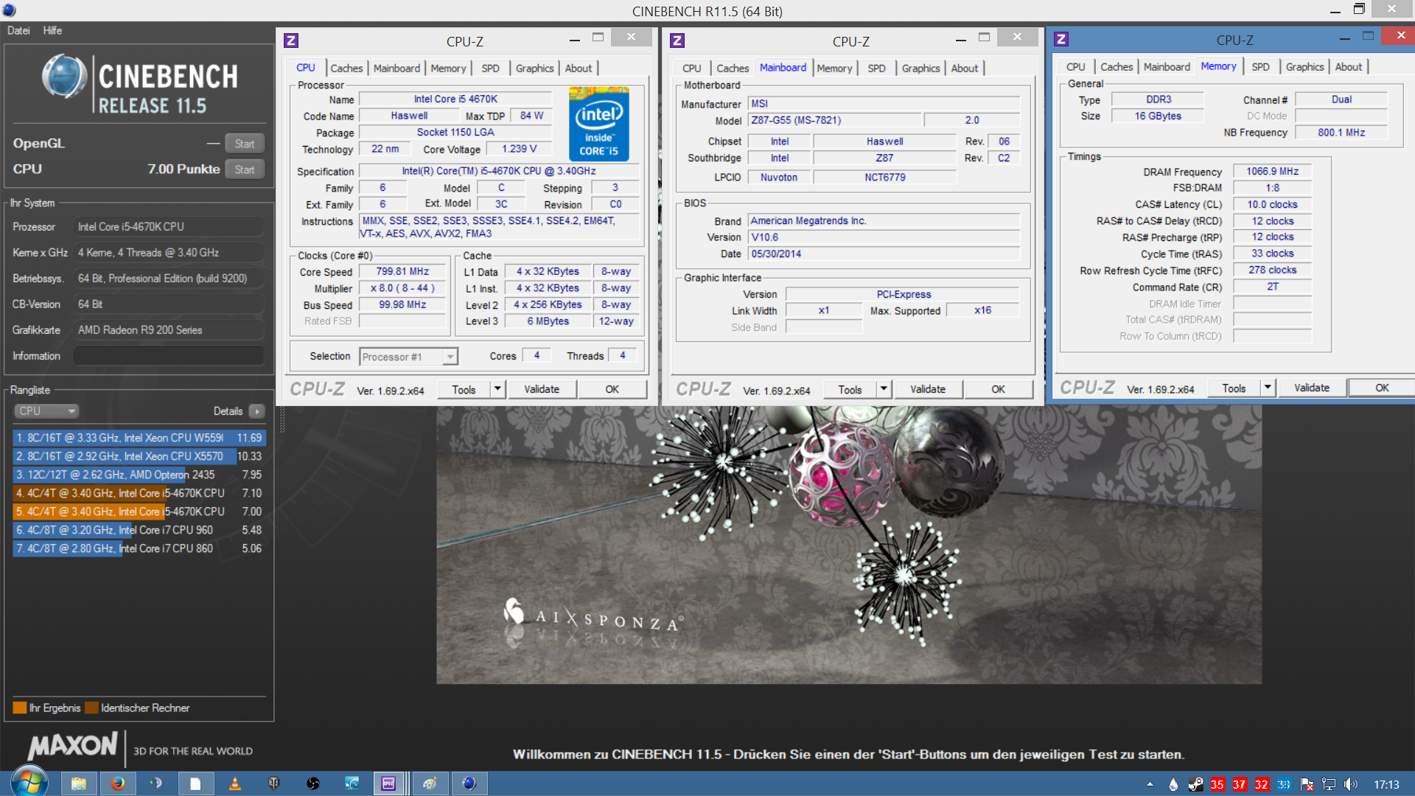This screenshot has width=1415, height=796.
Task: Open the CPU ranking dropdown
Action: [46, 411]
